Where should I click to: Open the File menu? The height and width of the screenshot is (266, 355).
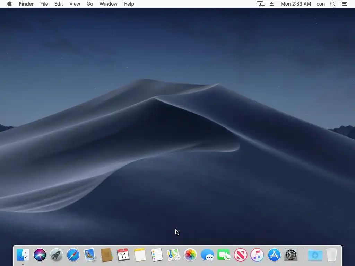44,4
